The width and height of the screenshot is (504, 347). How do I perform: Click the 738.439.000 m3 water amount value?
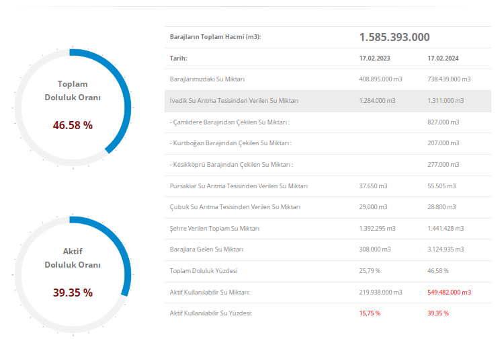click(x=449, y=79)
